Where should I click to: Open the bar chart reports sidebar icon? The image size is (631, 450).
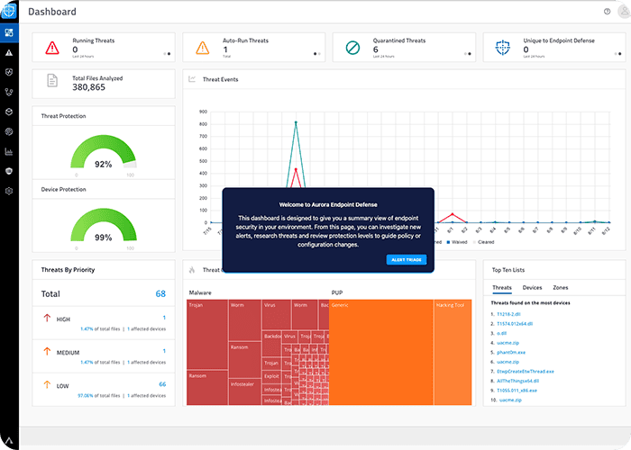[x=9, y=151]
